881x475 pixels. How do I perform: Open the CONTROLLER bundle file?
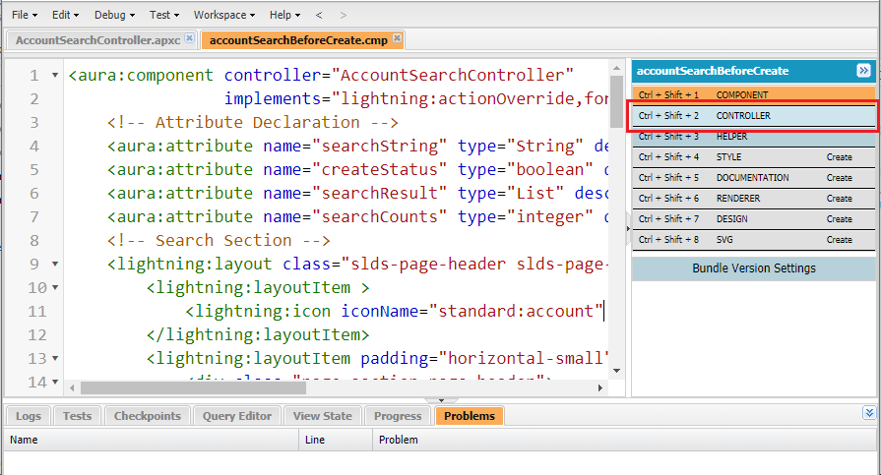(753, 116)
